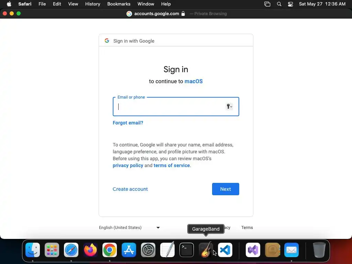Click the screen mirroring menu bar icon
This screenshot has width=352, height=264.
[267, 4]
